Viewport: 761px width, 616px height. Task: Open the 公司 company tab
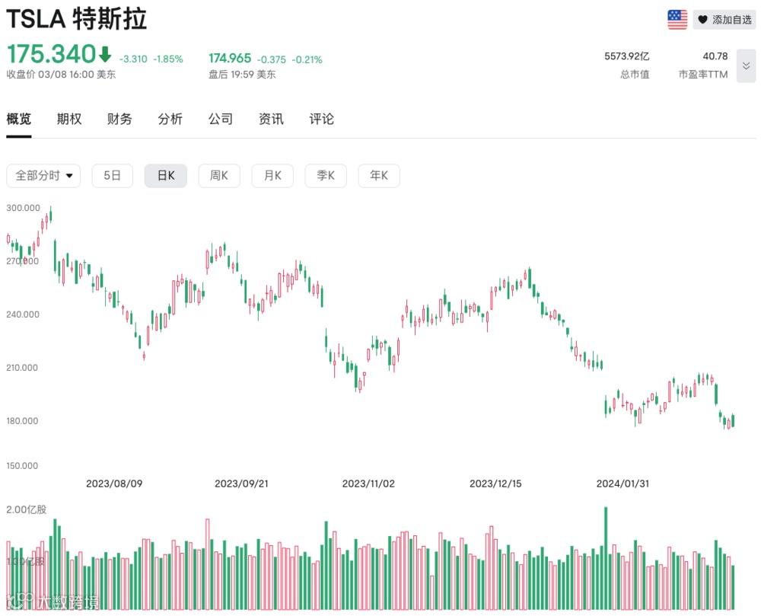click(x=221, y=119)
